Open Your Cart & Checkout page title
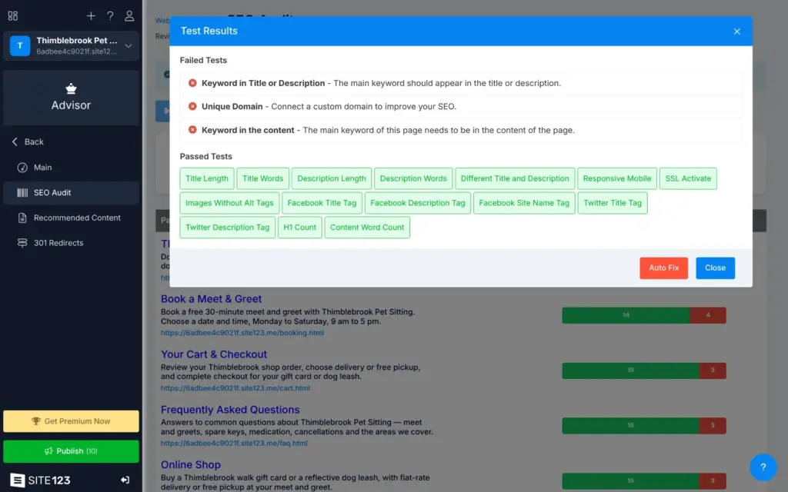This screenshot has height=492, width=788. 214,354
